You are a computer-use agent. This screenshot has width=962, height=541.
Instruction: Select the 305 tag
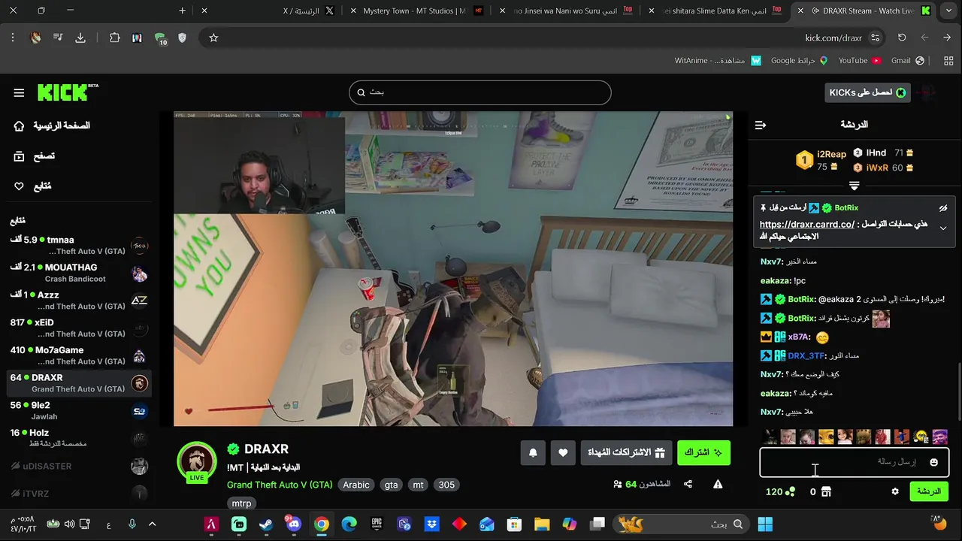pos(446,485)
